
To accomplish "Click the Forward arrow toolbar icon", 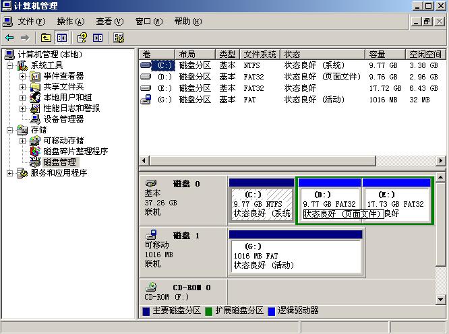I will (x=25, y=38).
